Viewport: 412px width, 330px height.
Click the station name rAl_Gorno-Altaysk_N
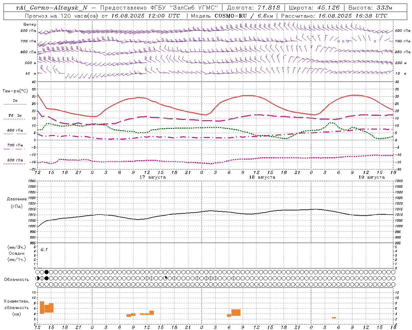(x=51, y=8)
